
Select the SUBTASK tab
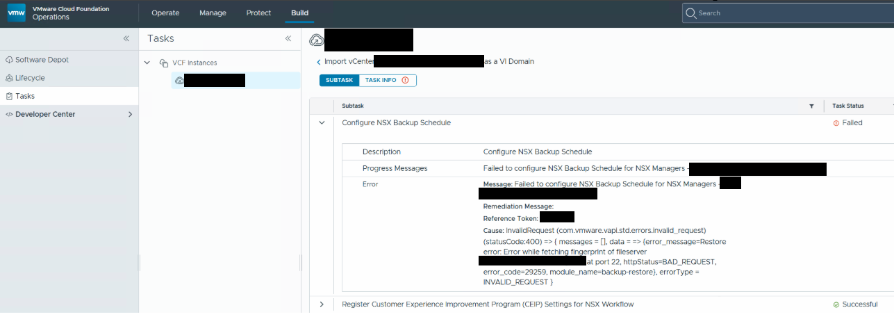pyautogui.click(x=340, y=80)
